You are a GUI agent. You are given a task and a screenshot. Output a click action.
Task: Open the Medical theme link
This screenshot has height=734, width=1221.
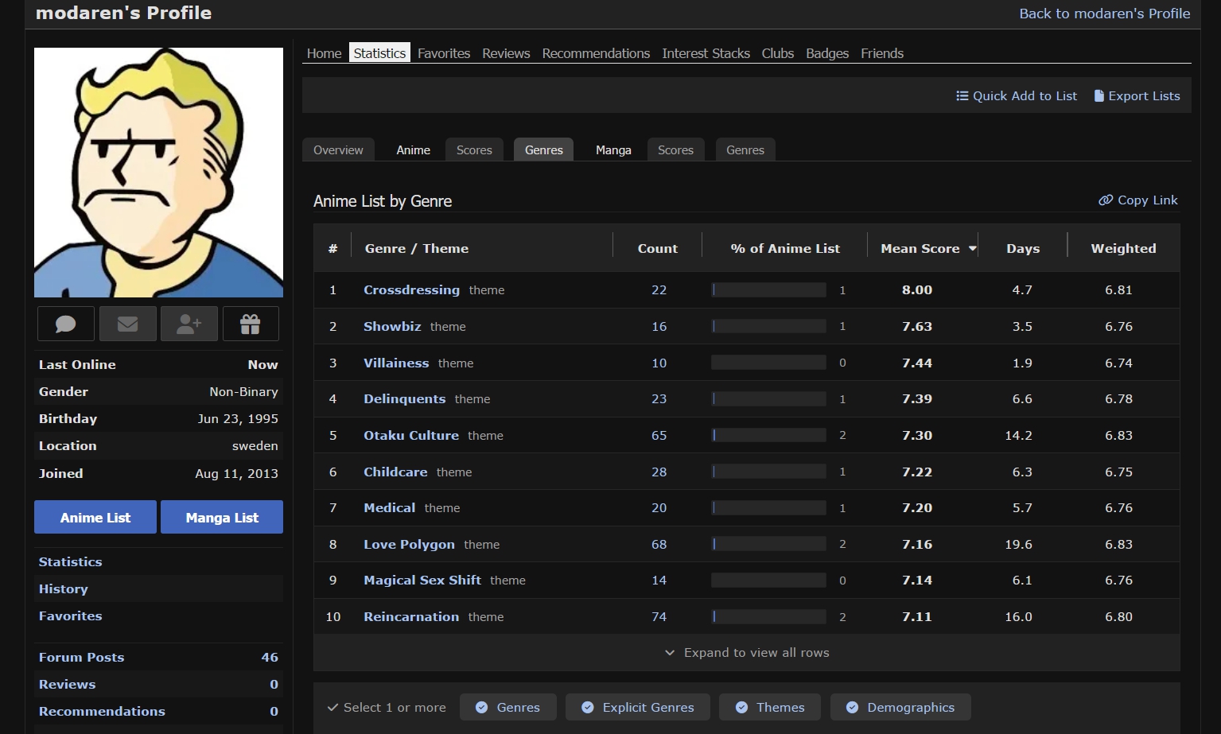click(389, 508)
